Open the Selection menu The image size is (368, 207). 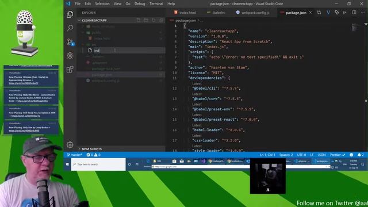click(x=102, y=4)
